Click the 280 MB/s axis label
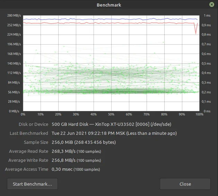 [14, 16]
